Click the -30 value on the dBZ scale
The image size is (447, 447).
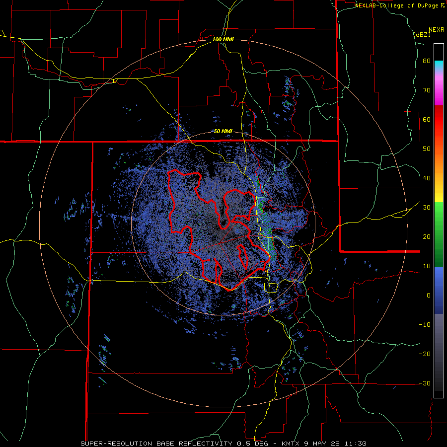pyautogui.click(x=425, y=383)
